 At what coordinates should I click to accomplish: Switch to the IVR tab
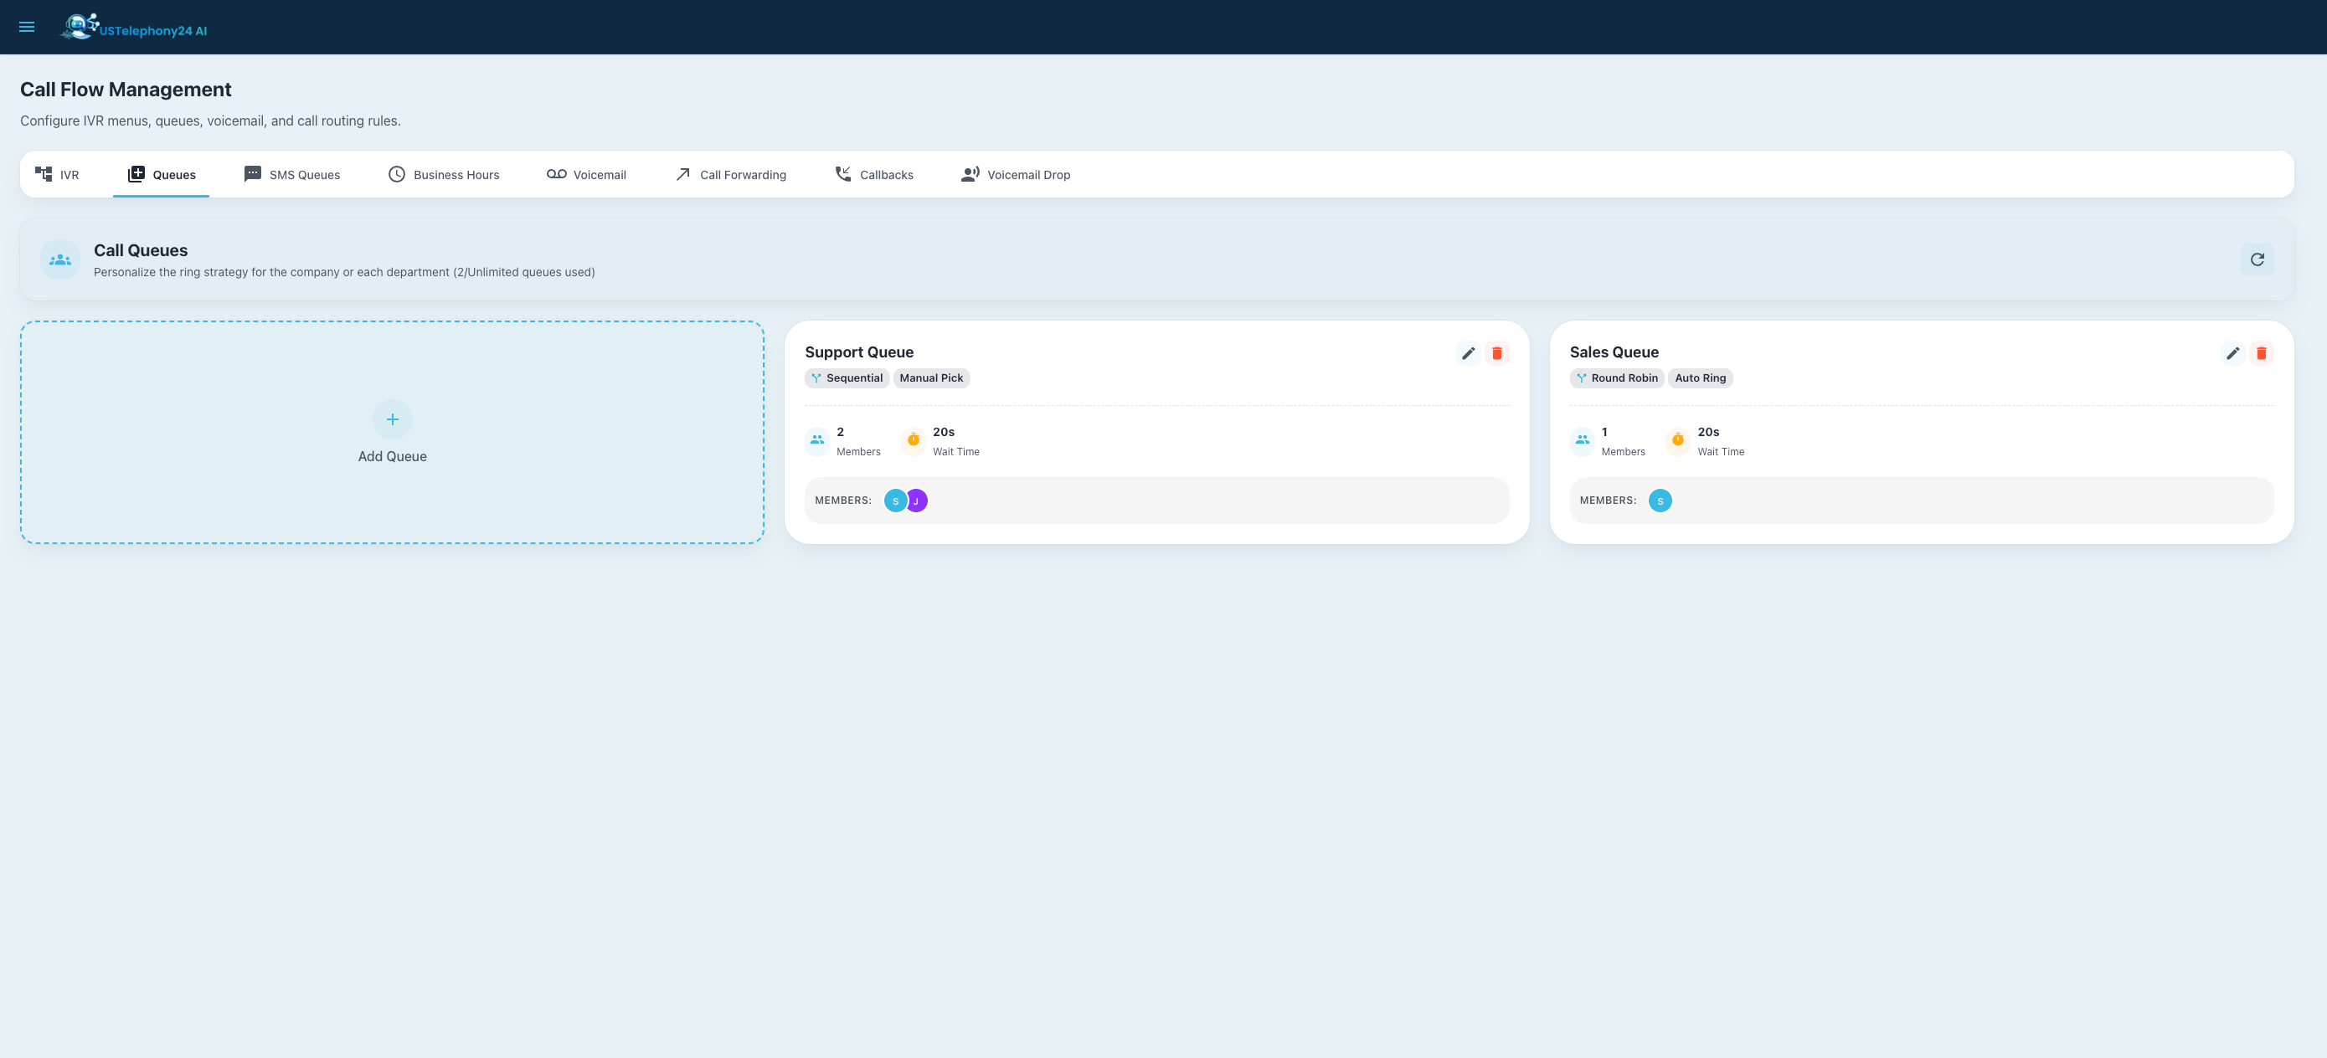click(57, 175)
